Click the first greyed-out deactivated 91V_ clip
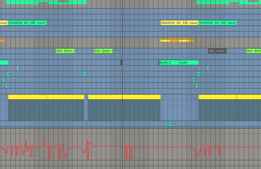The image size is (261, 169). pos(213,51)
